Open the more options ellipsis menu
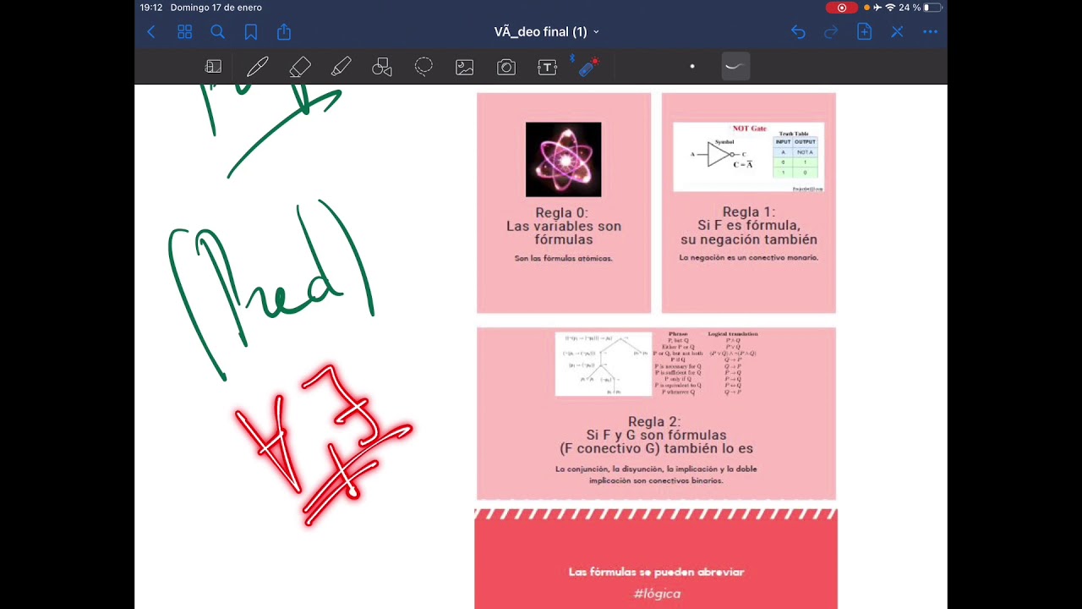 tap(930, 32)
